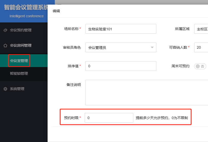
Task: Click the gear icon beside 系统管理
Action: tap(5, 89)
